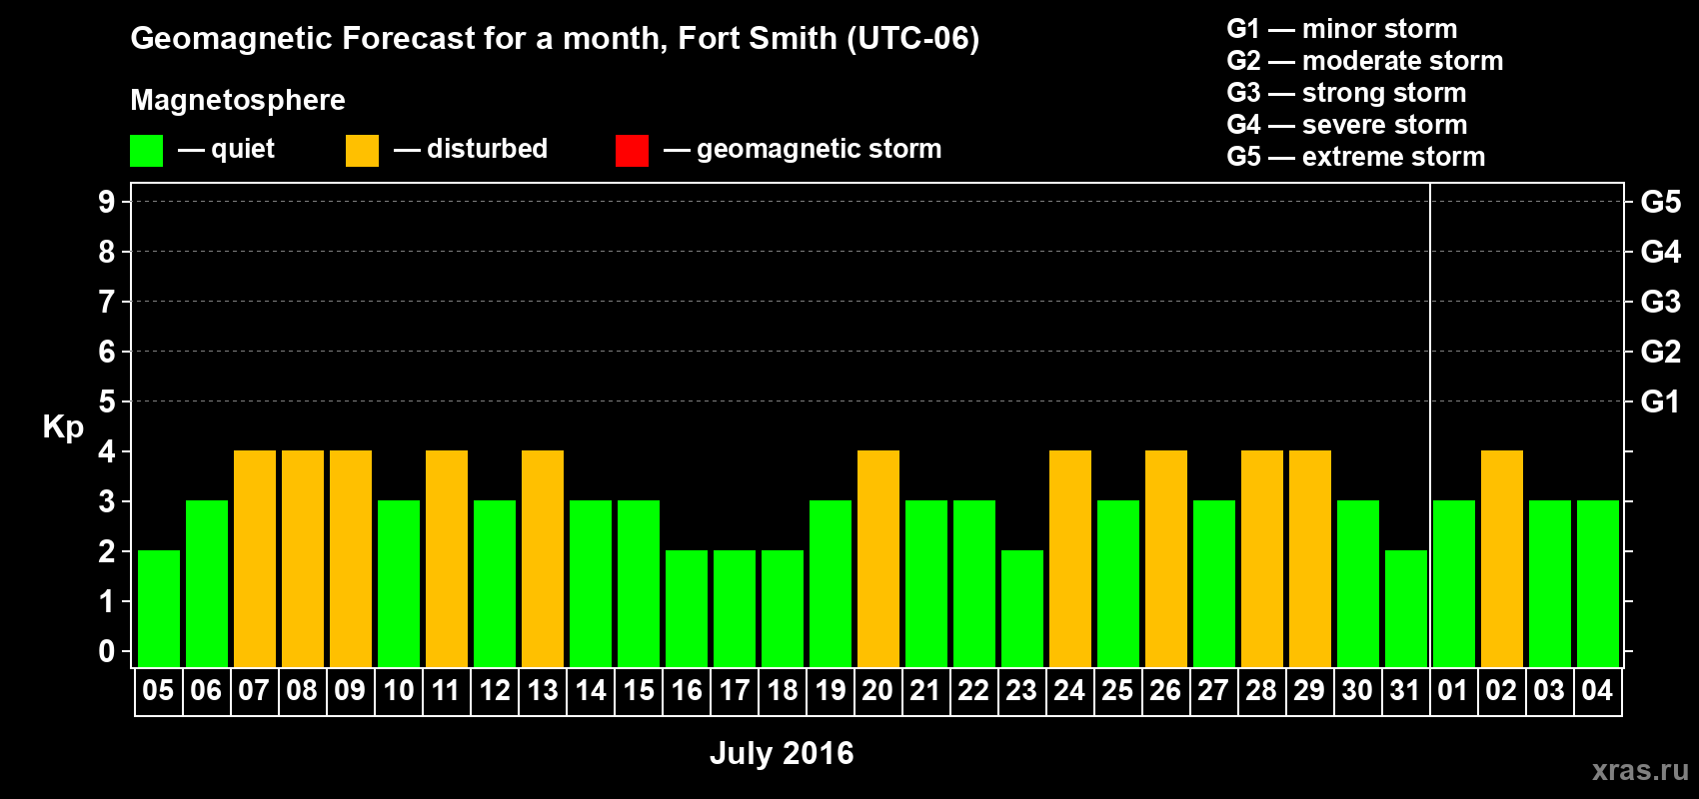Click the right-axis G1 label

[1660, 401]
